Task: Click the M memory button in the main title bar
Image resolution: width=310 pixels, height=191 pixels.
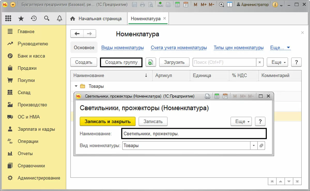Action: click(196, 5)
